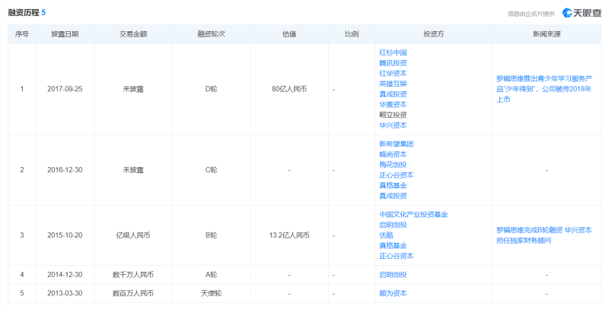
Task: Click the 估值 column header
Action: (x=289, y=34)
